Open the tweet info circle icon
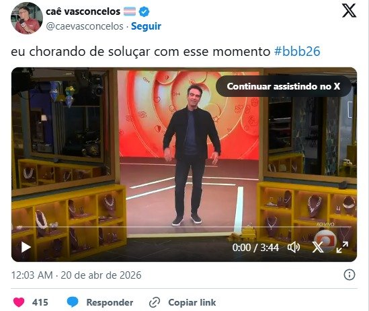The width and height of the screenshot is (369, 311). [x=350, y=275]
